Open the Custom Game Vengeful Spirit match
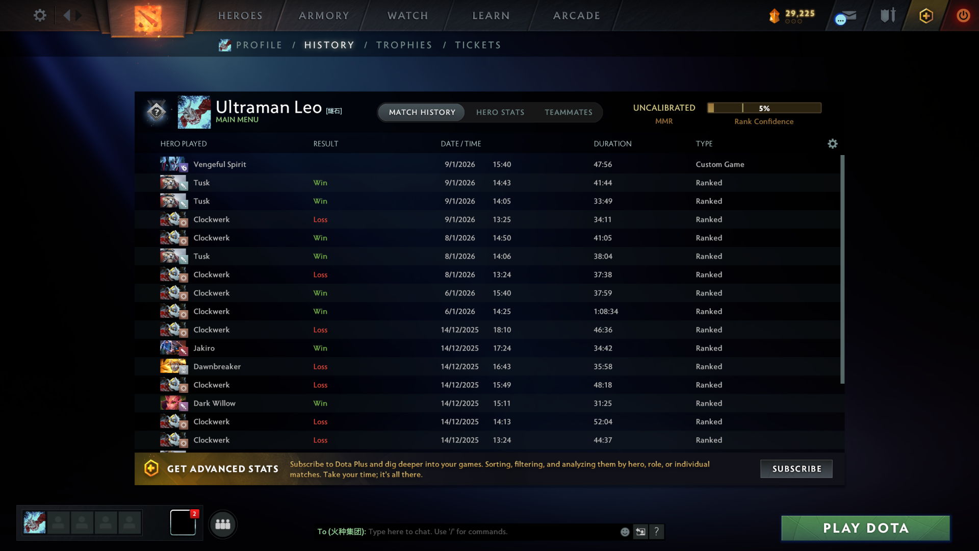This screenshot has width=979, height=551. pos(487,164)
